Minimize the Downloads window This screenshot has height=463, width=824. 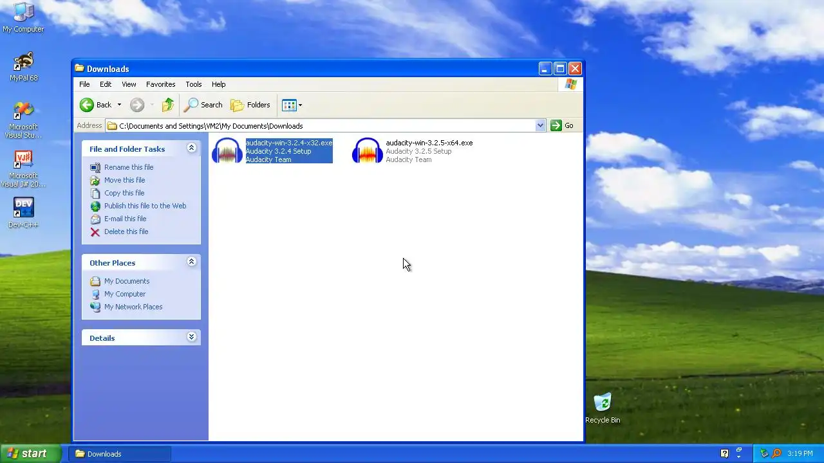[x=545, y=68]
